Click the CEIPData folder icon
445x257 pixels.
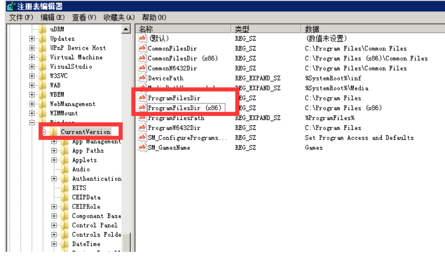65,197
